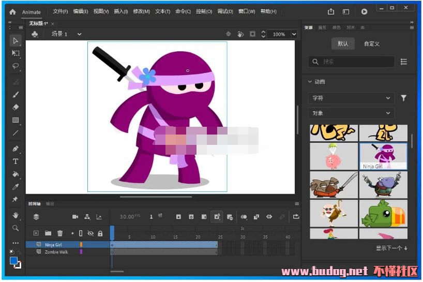The height and width of the screenshot is (282, 423).
Task: Activate the Hand tool
Action: (x=16, y=215)
